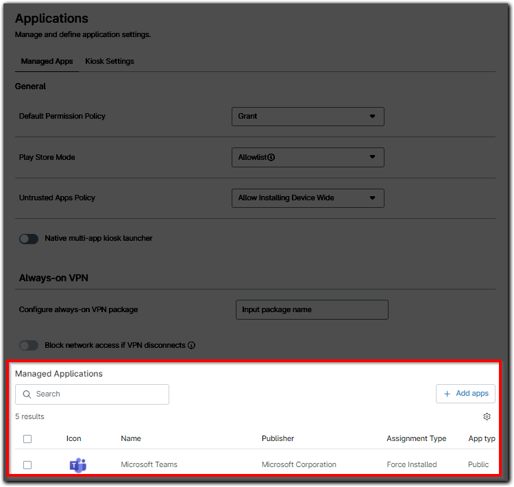This screenshot has height=487, width=514.
Task: Sort by the Publisher column header
Action: (x=278, y=439)
